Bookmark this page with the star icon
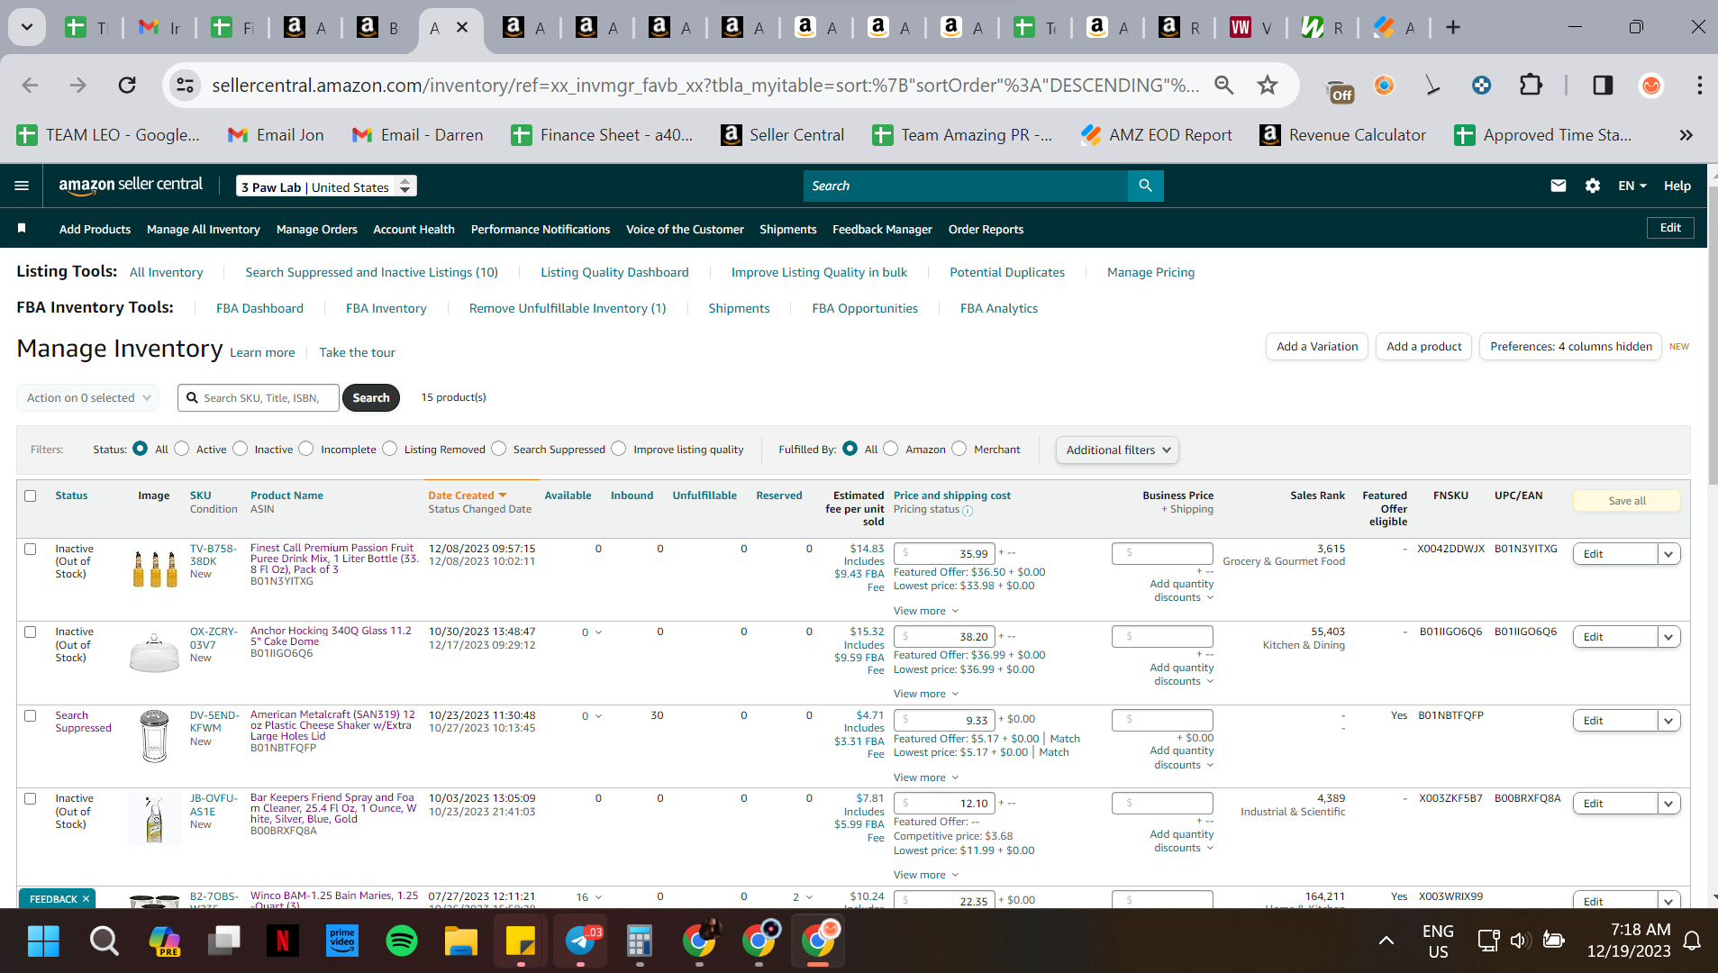The width and height of the screenshot is (1718, 973). tap(1268, 85)
